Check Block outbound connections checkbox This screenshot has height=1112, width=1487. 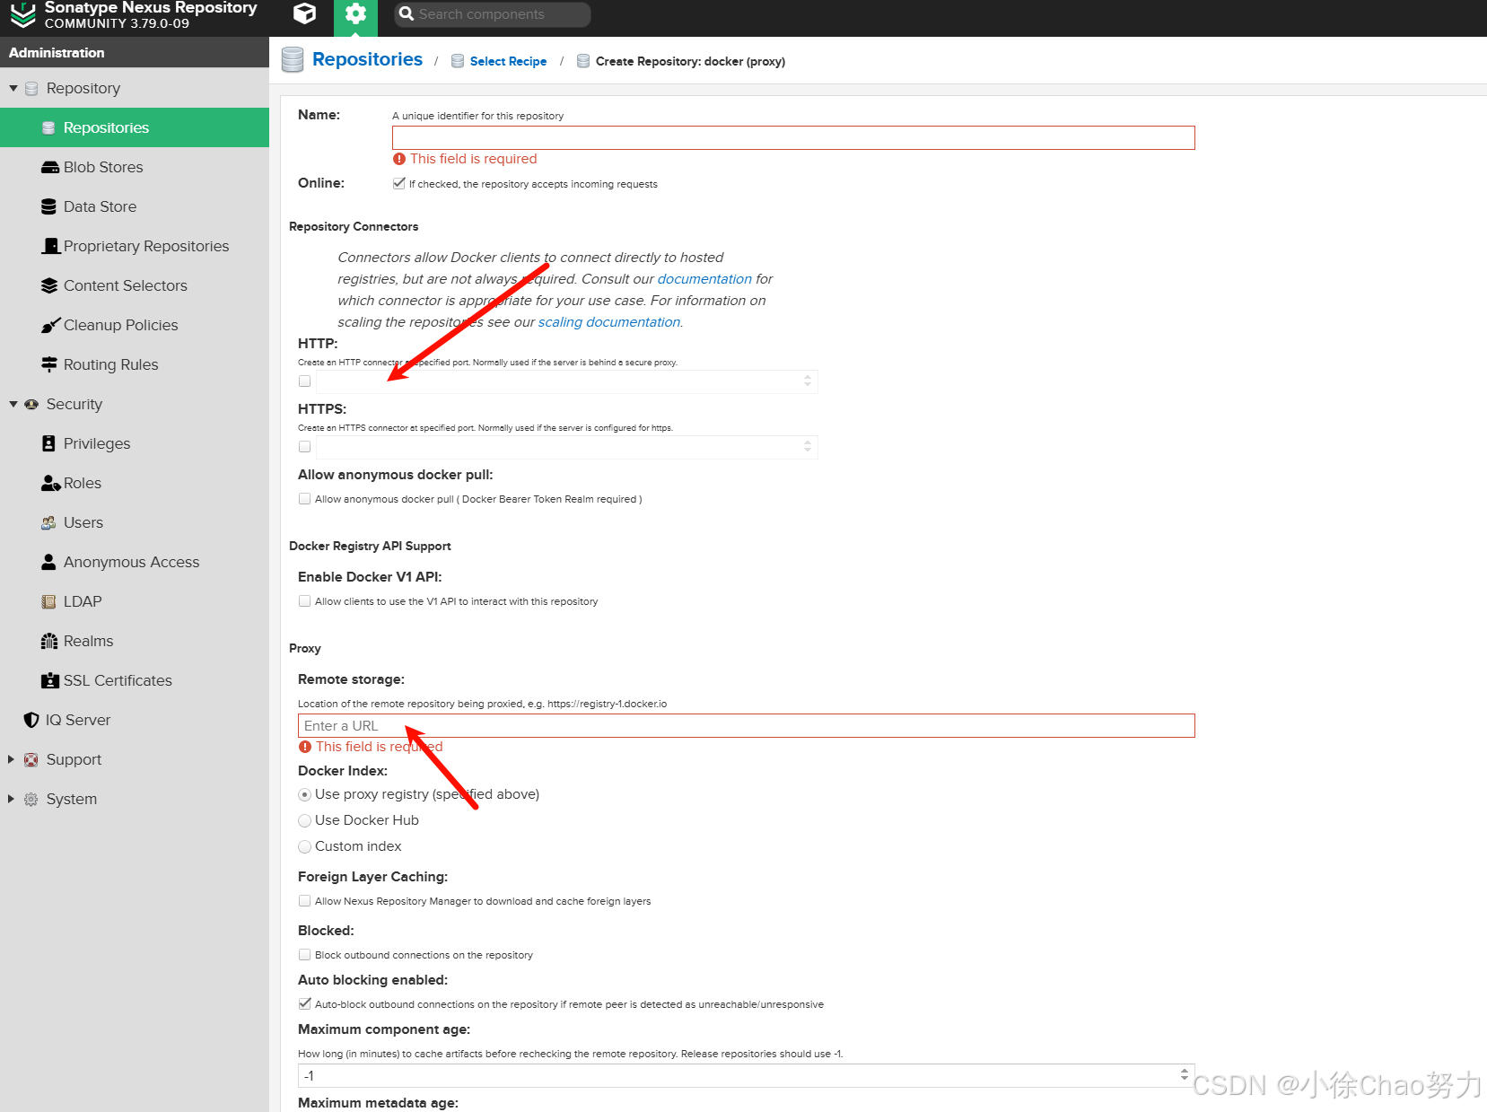coord(305,955)
